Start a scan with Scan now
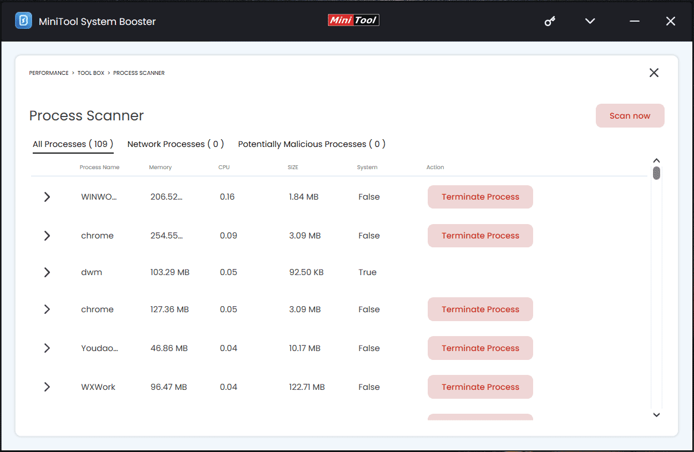Screen dimensions: 694x452 630,116
